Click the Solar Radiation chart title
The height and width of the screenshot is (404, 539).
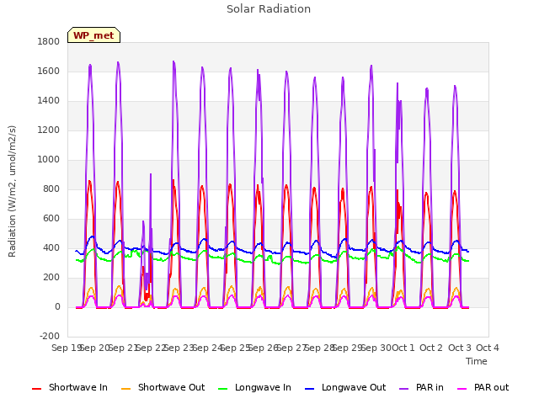(x=269, y=9)
